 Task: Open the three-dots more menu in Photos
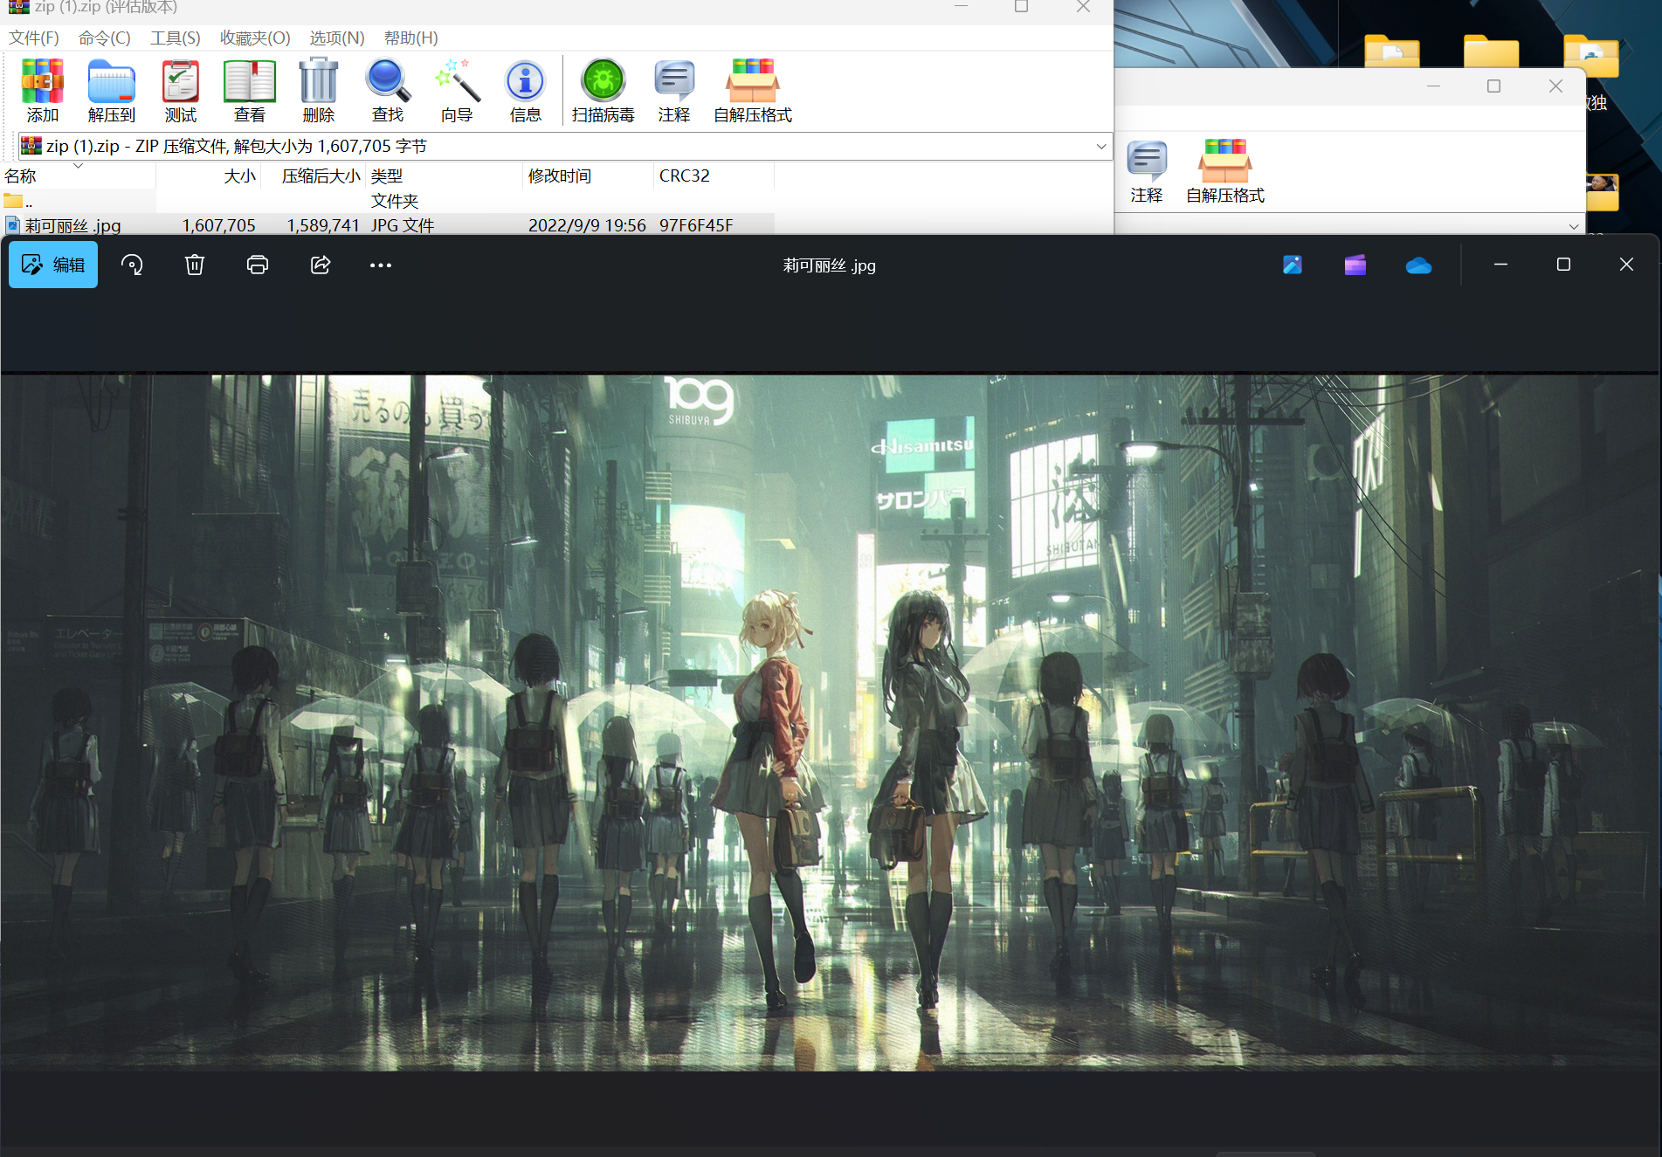(x=381, y=265)
